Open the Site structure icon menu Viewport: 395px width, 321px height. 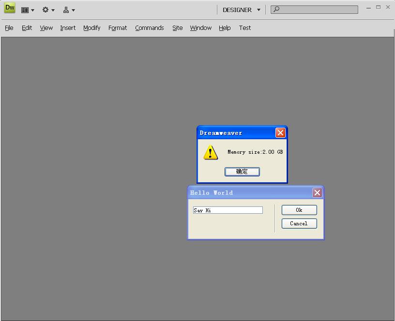[66, 10]
